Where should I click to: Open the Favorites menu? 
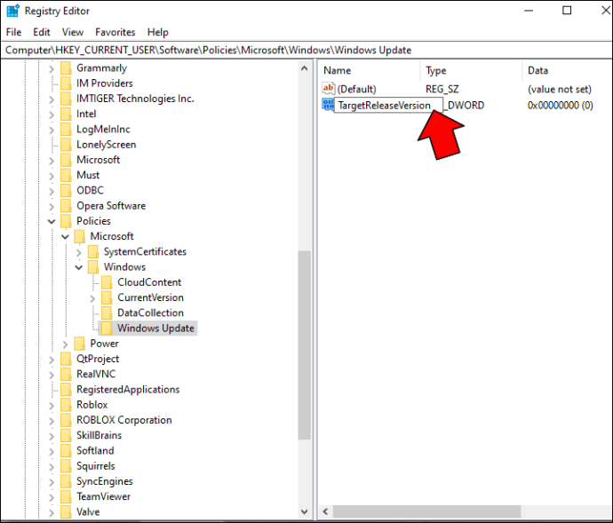pos(115,32)
